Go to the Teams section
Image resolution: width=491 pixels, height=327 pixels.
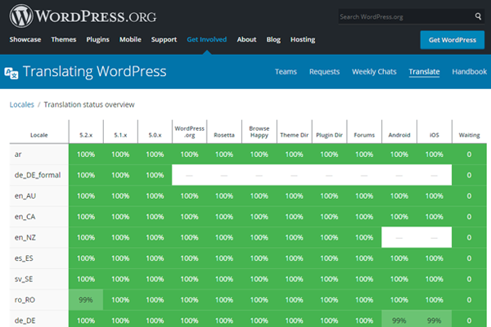(x=286, y=72)
